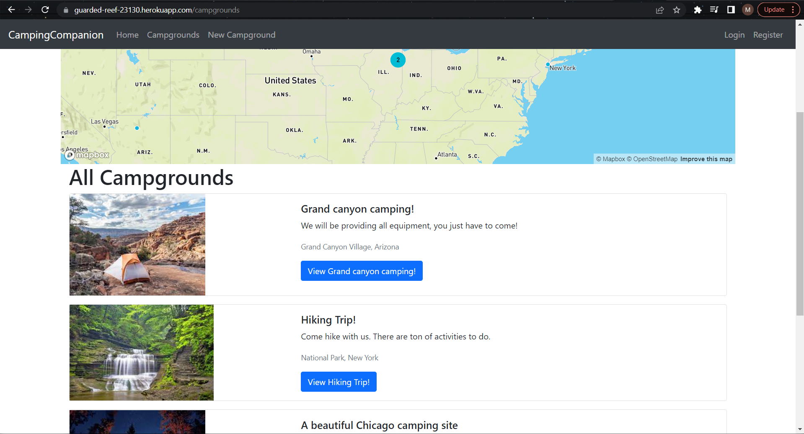Click View Grand canyon camping! button
Viewport: 804px width, 434px height.
[361, 271]
